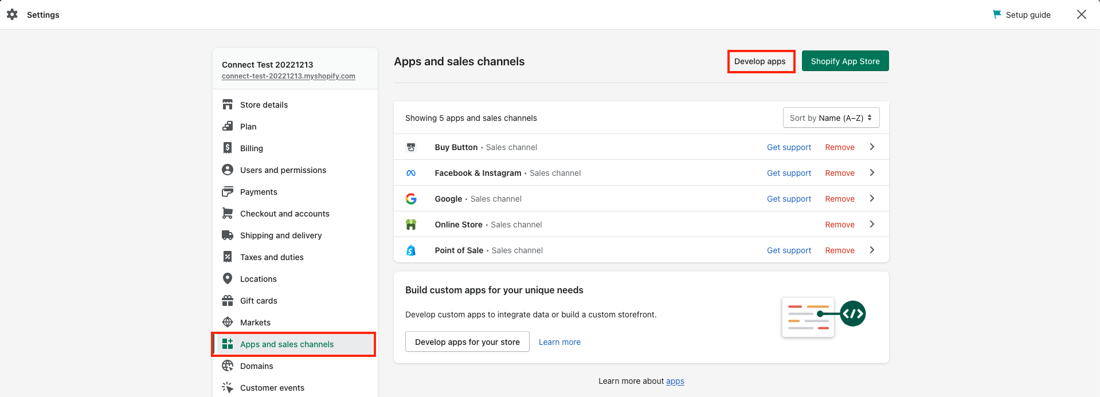
Task: Expand the Buy Button row chevron
Action: [872, 147]
